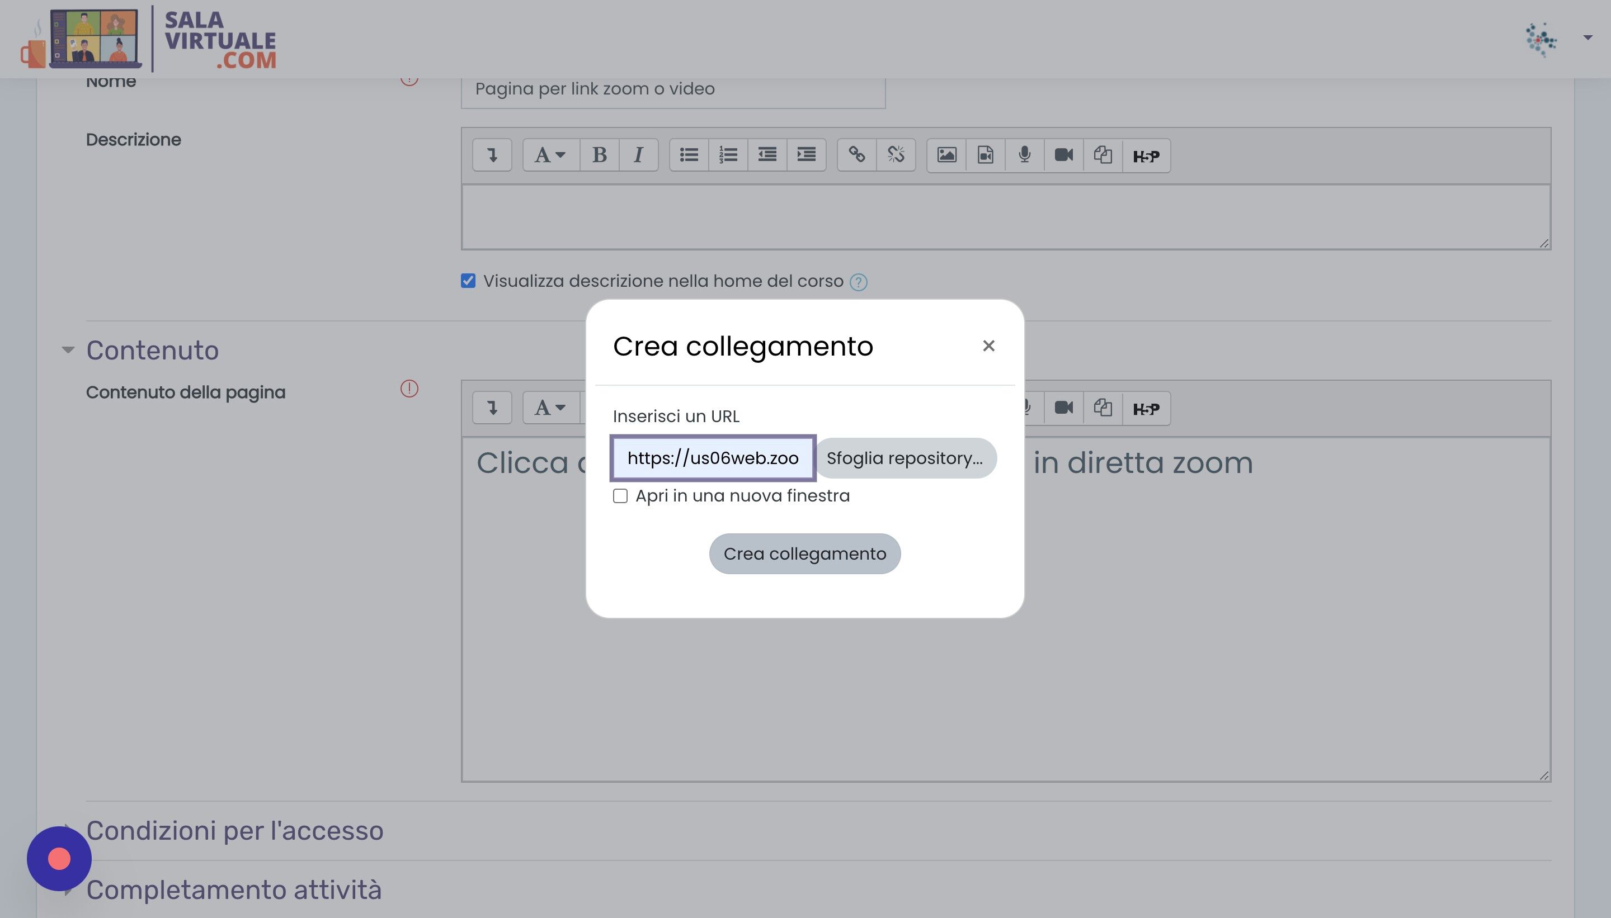Screen dimensions: 1611x918
Task: Click 'in diretta zoom' text in editor
Action: click(1143, 463)
